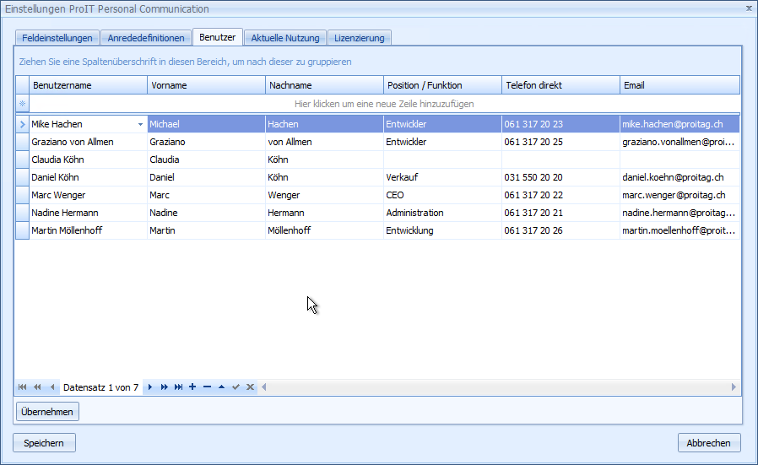Image resolution: width=758 pixels, height=465 pixels.
Task: Select Nadine Hermann row email cell
Action: [x=679, y=213]
